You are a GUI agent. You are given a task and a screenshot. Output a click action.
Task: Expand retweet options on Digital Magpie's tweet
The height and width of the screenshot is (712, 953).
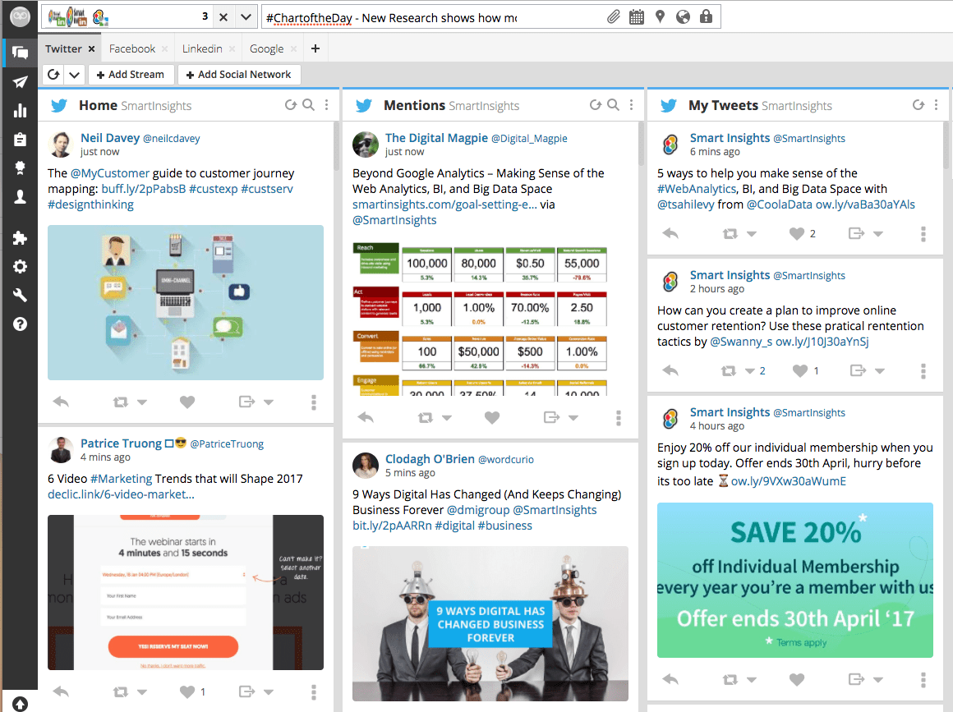(x=446, y=418)
